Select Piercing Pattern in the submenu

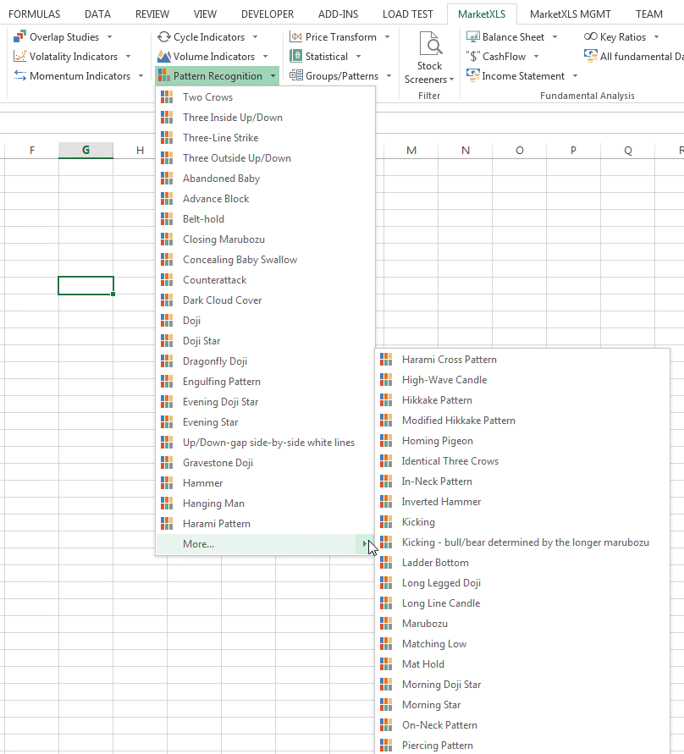click(522, 746)
